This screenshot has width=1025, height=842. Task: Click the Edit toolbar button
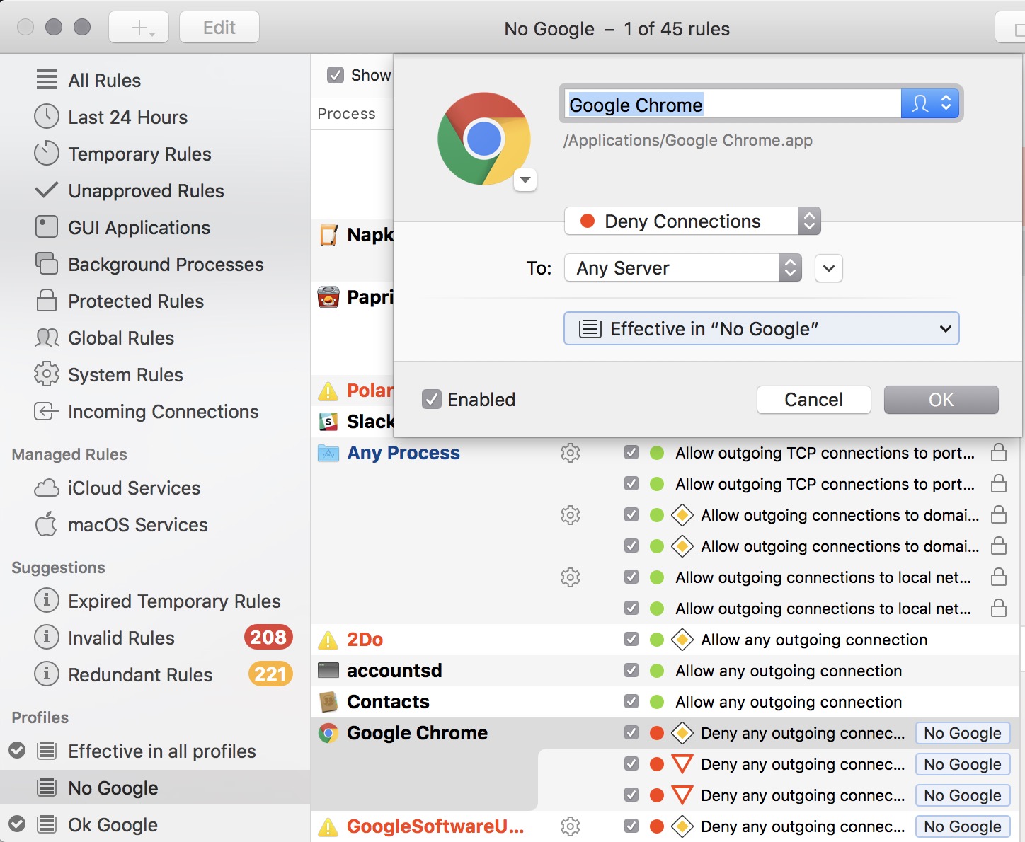pyautogui.click(x=219, y=28)
